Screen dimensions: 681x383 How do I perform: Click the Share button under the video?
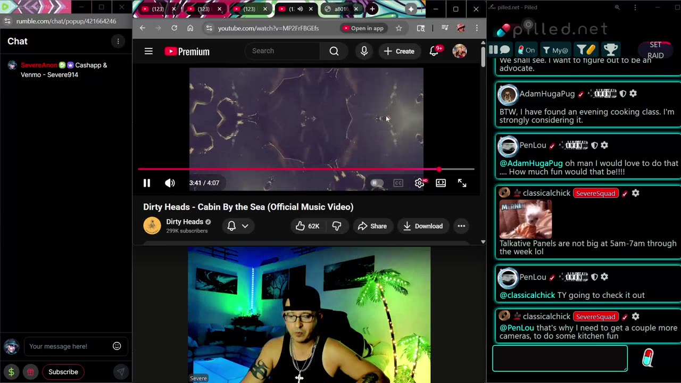372,226
